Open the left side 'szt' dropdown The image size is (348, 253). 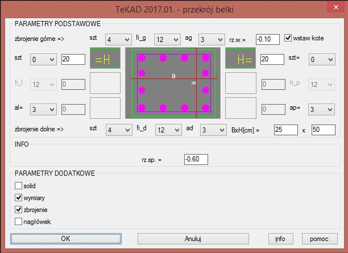point(43,60)
